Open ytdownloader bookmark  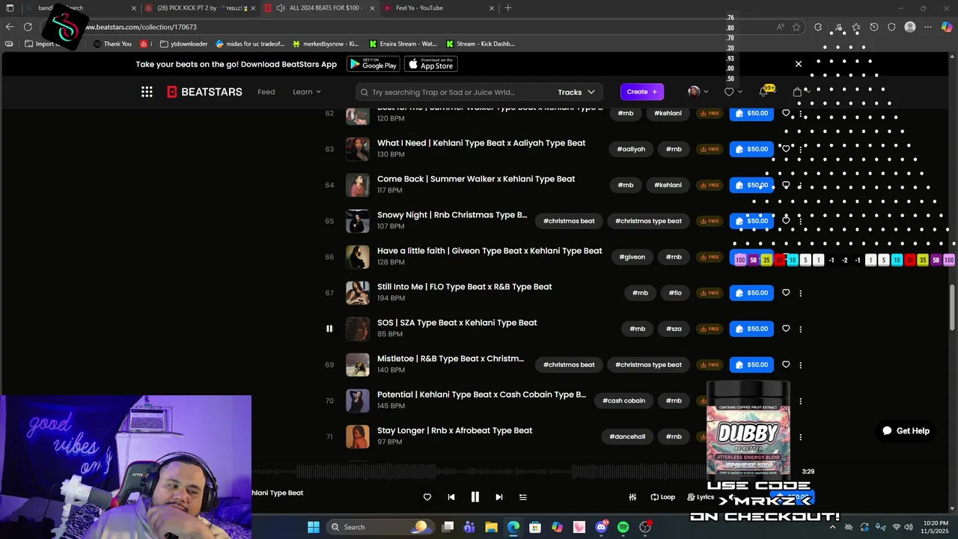(183, 43)
